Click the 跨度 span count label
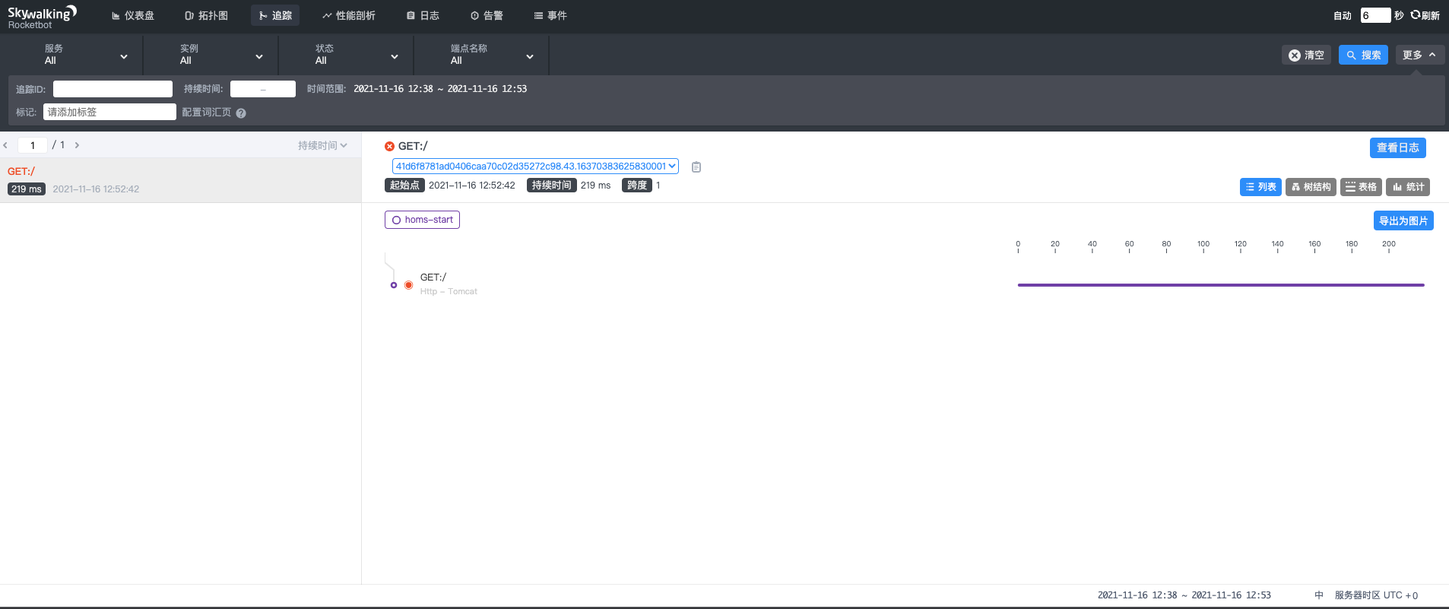The image size is (1449, 609). coord(637,186)
